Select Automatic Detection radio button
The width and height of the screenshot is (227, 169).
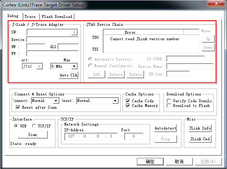point(91,59)
